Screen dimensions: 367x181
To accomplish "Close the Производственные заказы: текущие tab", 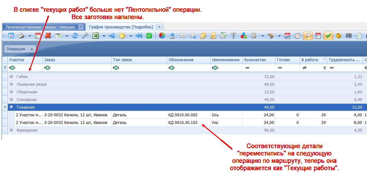I will (80, 27).
